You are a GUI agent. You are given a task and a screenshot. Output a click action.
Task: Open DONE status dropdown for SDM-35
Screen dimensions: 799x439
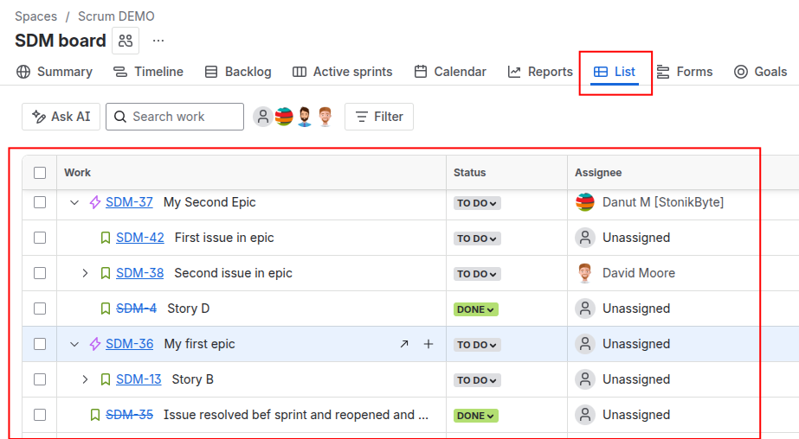(476, 416)
